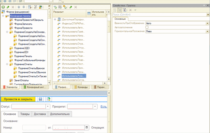
Task: Select ФормаГлобальныеКоманды tree item
Action: [30, 60]
